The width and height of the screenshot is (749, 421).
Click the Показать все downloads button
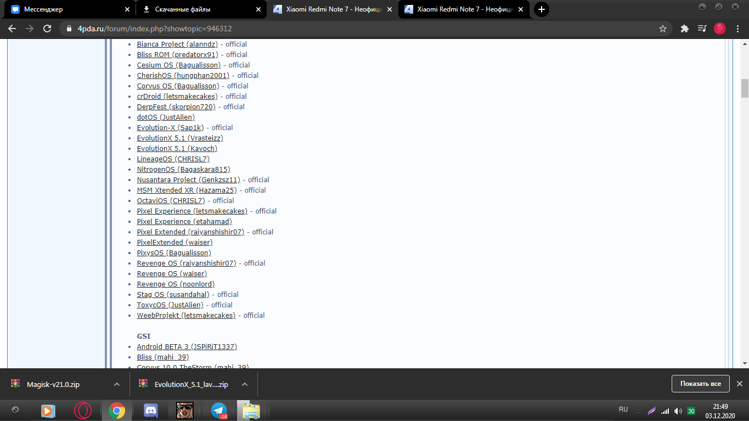pos(700,384)
